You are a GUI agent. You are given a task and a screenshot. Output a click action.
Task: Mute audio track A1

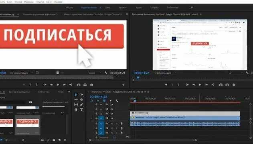pos(111,124)
